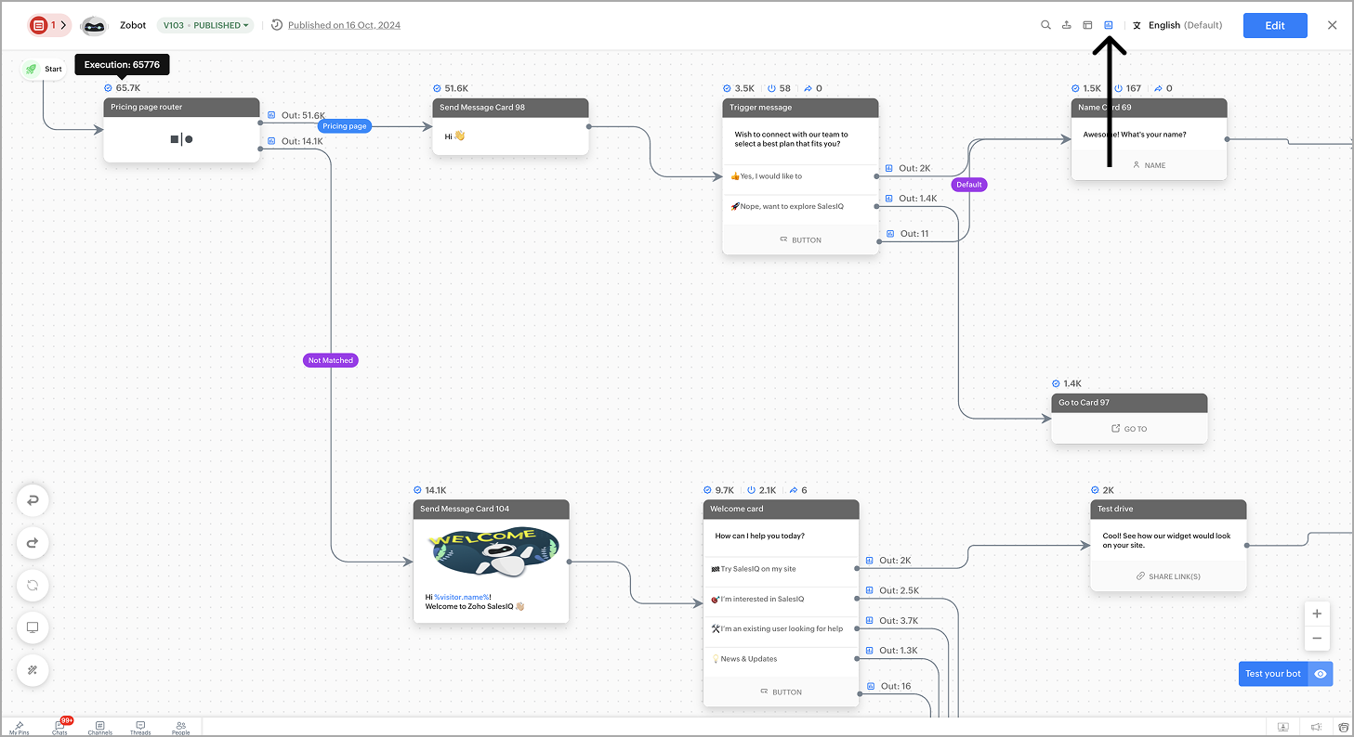Open People in bottom bar

[x=181, y=728]
